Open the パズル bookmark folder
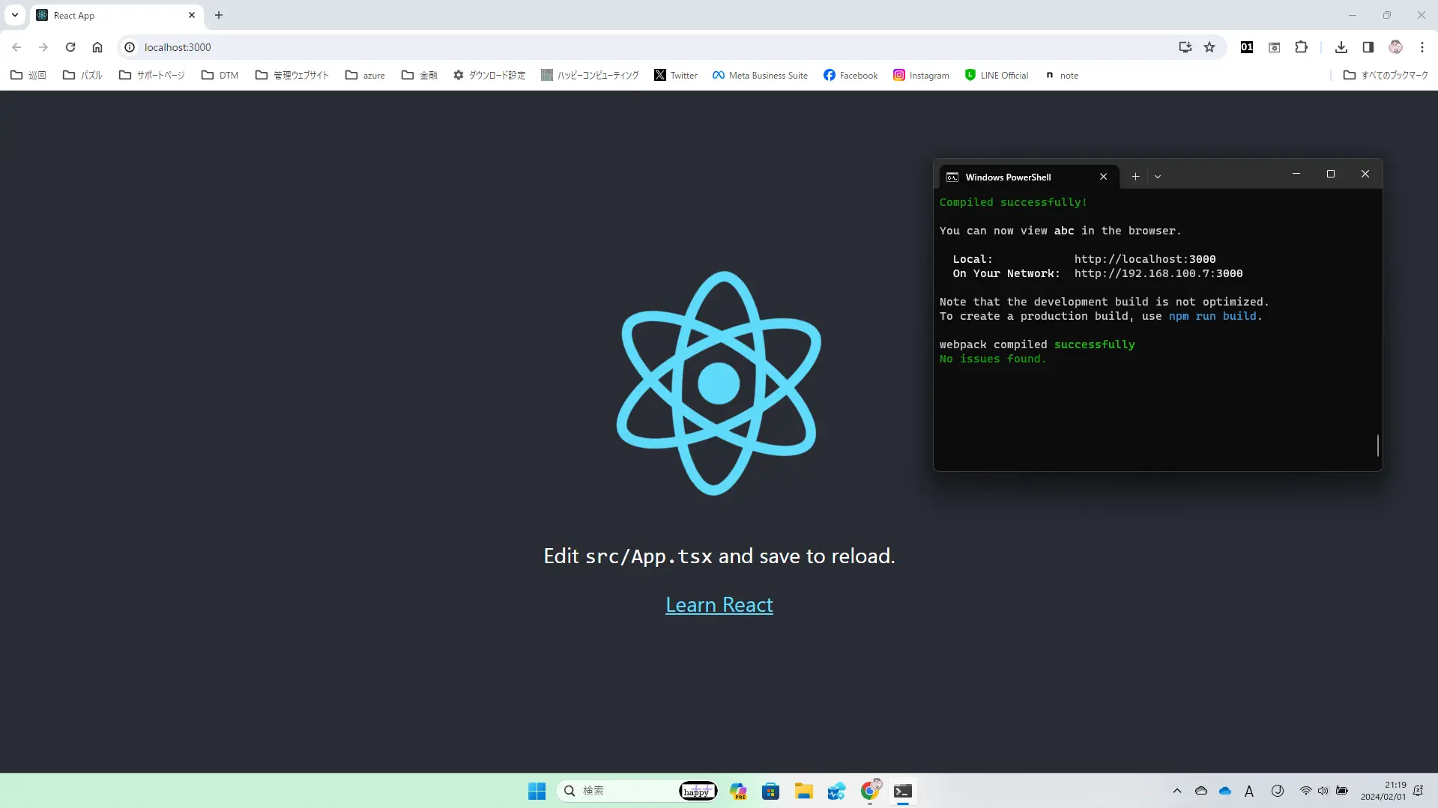The image size is (1438, 808). click(82, 75)
